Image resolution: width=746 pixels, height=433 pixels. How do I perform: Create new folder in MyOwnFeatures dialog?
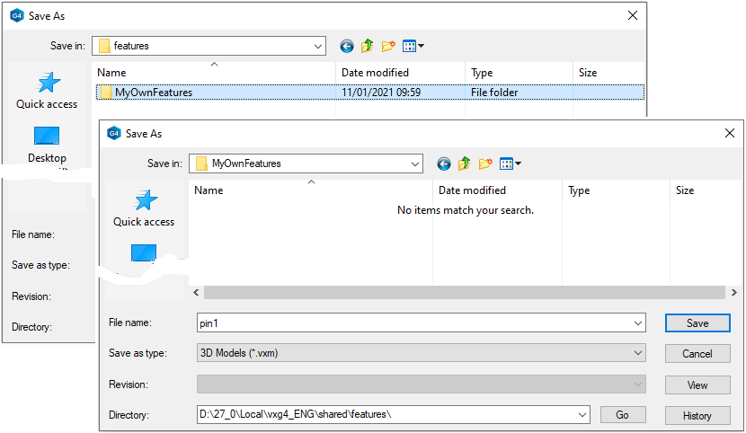tap(486, 163)
